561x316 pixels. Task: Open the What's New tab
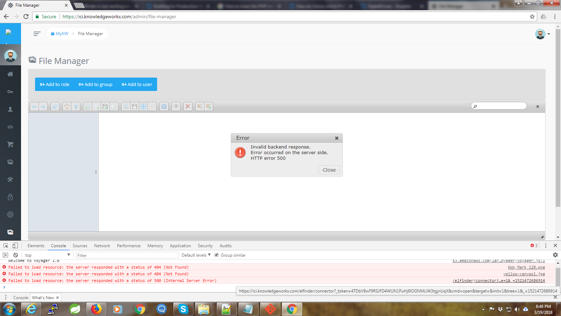[43, 297]
